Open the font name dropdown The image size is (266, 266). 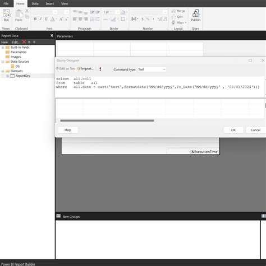[55, 12]
